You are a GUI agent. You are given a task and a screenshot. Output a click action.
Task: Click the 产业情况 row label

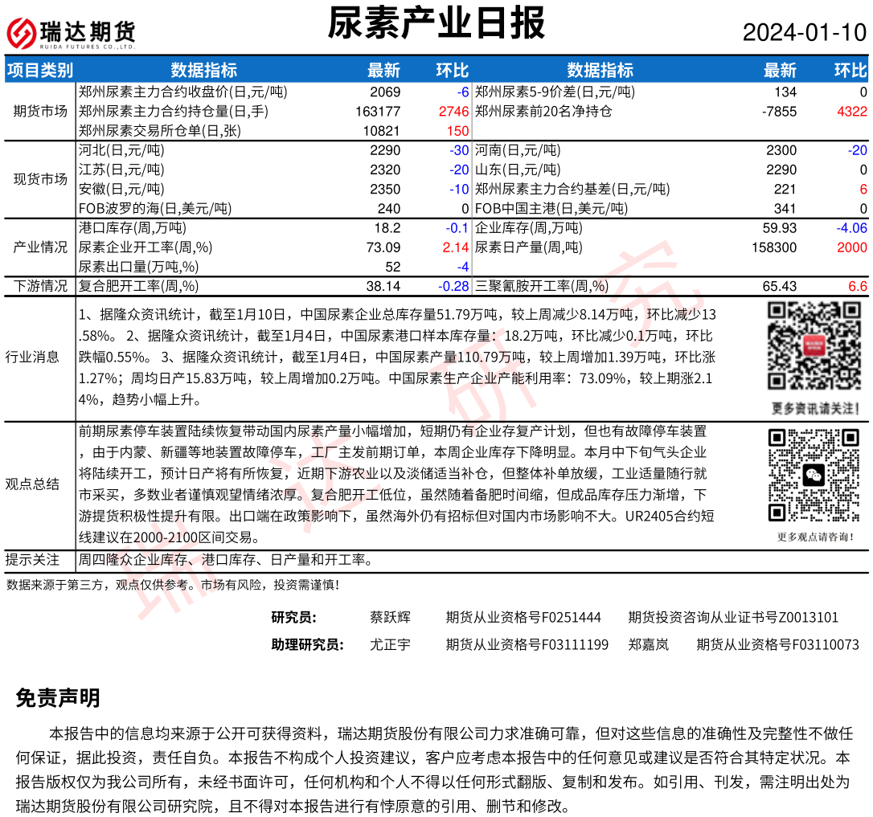click(x=40, y=247)
